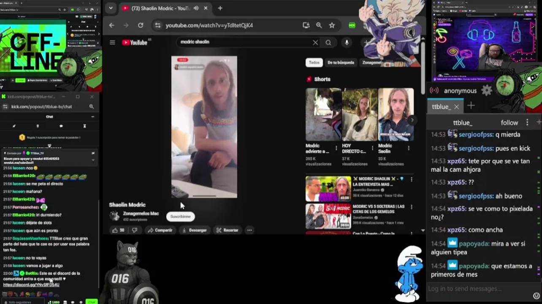542x304 pixels.
Task: Open MODRIC SHAOLIN entrevista 45:08 thumbnail
Action: tap(328, 188)
